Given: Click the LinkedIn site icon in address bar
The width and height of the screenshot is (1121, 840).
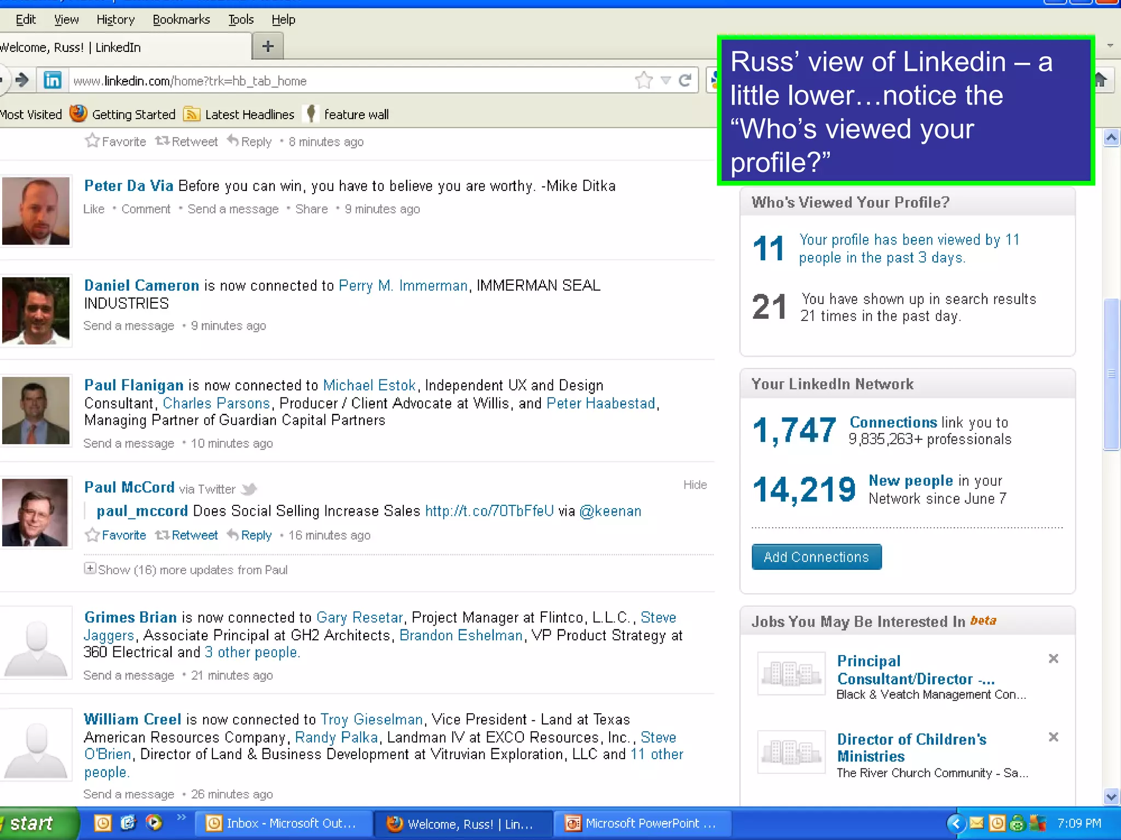Looking at the screenshot, I should [53, 80].
